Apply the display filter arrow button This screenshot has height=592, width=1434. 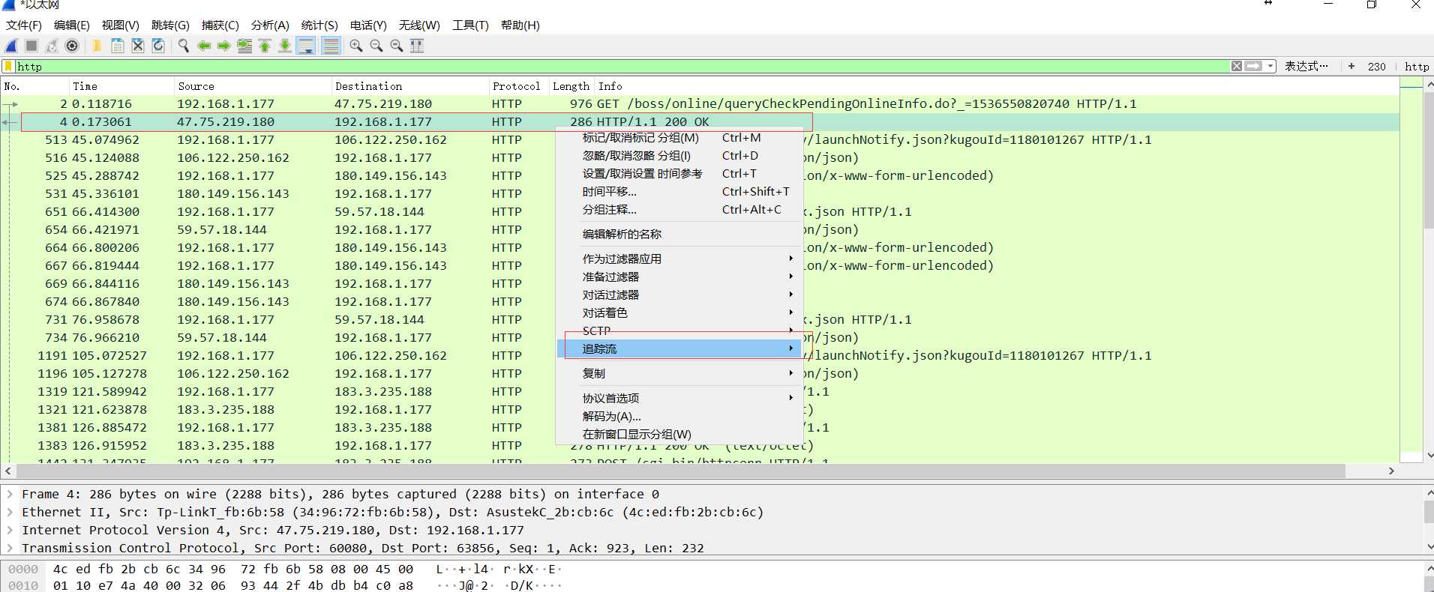[1253, 66]
